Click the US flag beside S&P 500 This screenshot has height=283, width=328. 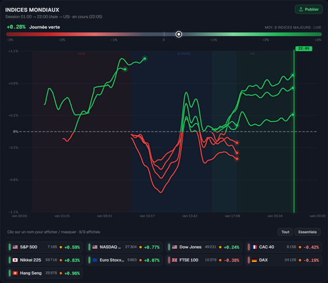pos(15,247)
